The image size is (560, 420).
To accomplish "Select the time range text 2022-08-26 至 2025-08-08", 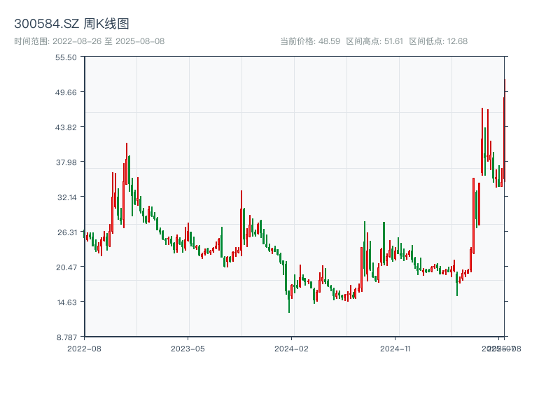I will click(108, 41).
